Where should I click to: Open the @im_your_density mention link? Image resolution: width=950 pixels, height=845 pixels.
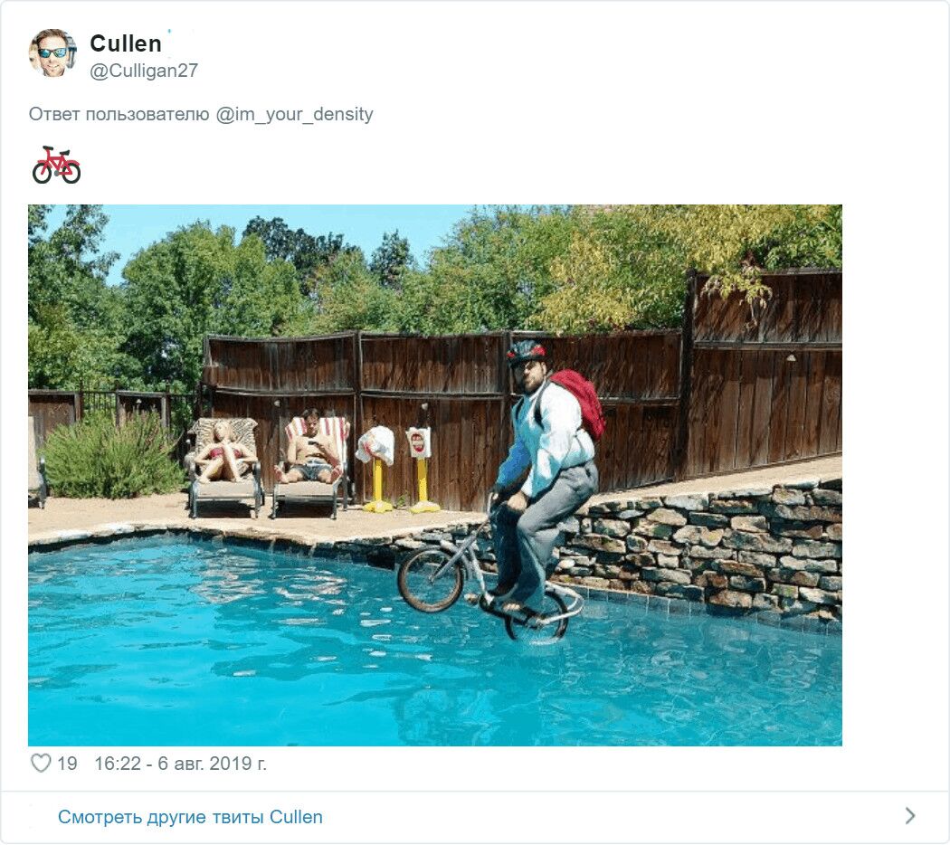(x=294, y=114)
